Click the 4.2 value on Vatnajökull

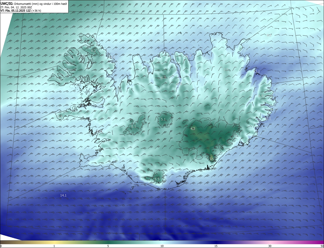click(x=193, y=129)
